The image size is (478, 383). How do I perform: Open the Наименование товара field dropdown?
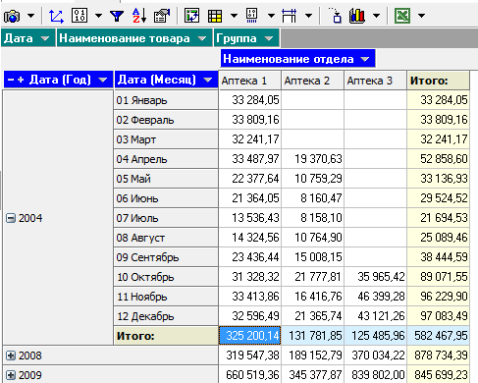pos(202,38)
